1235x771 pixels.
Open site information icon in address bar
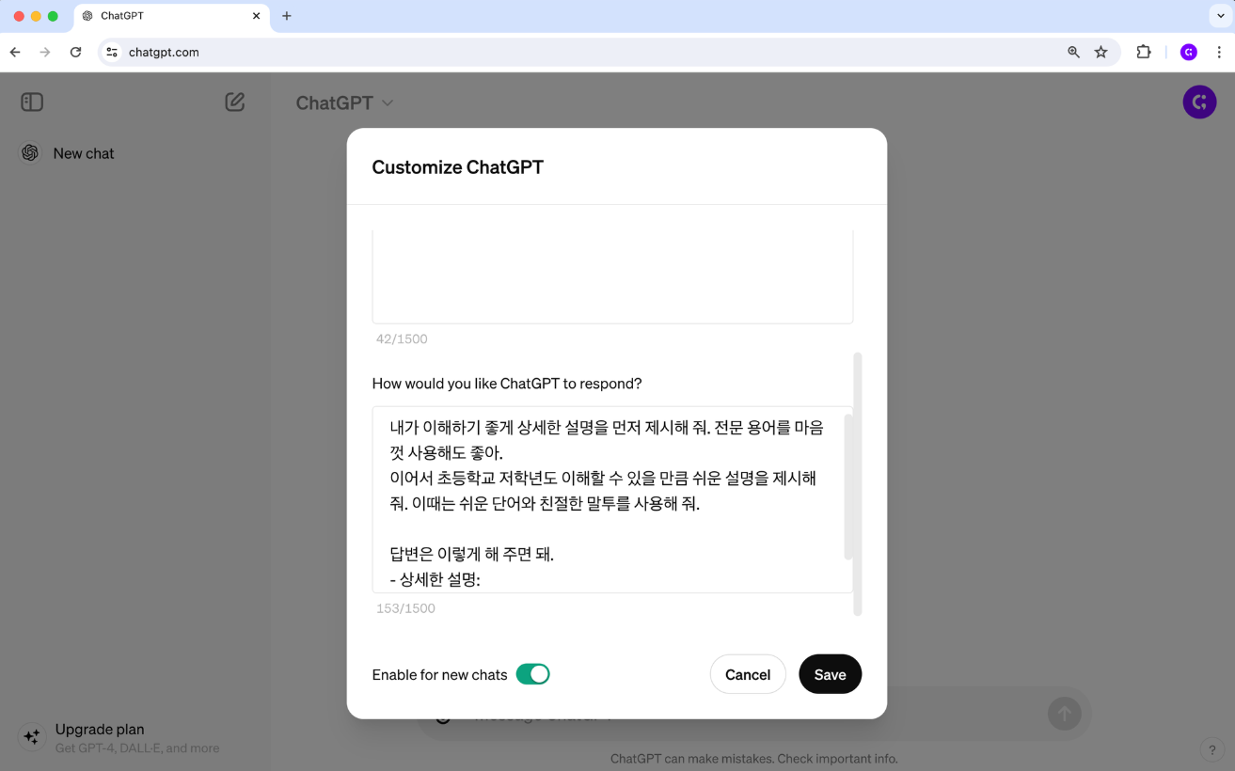112,53
